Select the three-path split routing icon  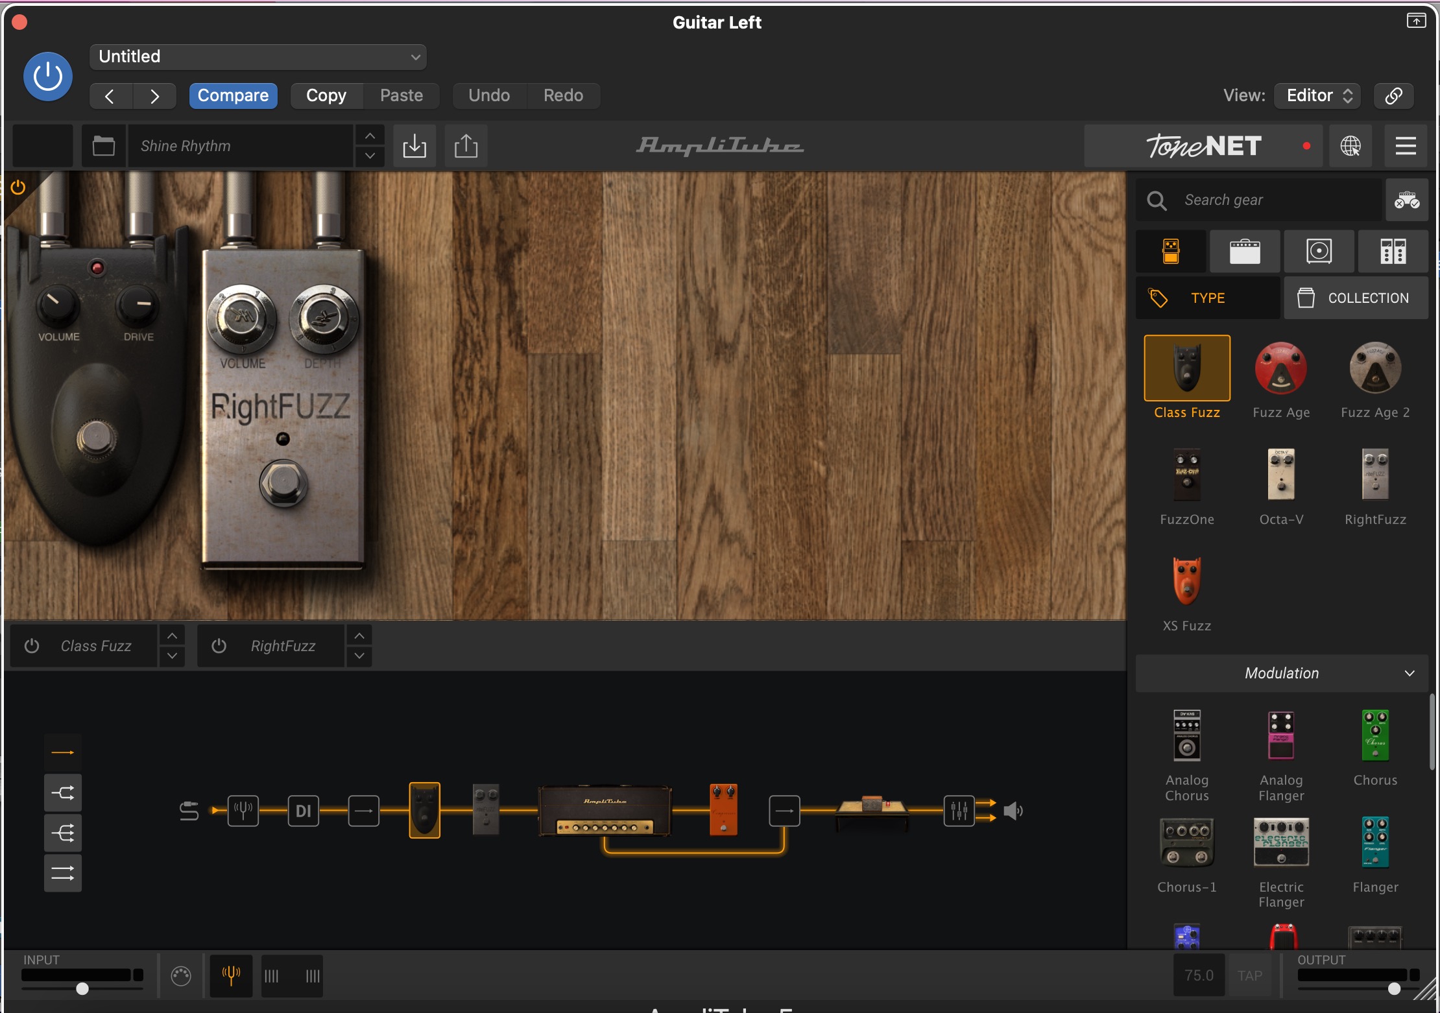63,833
